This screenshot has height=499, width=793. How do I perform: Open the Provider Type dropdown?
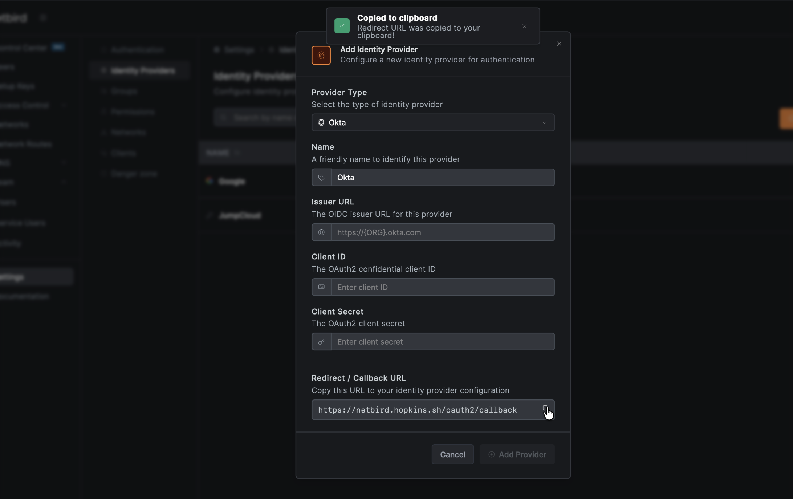(432, 123)
